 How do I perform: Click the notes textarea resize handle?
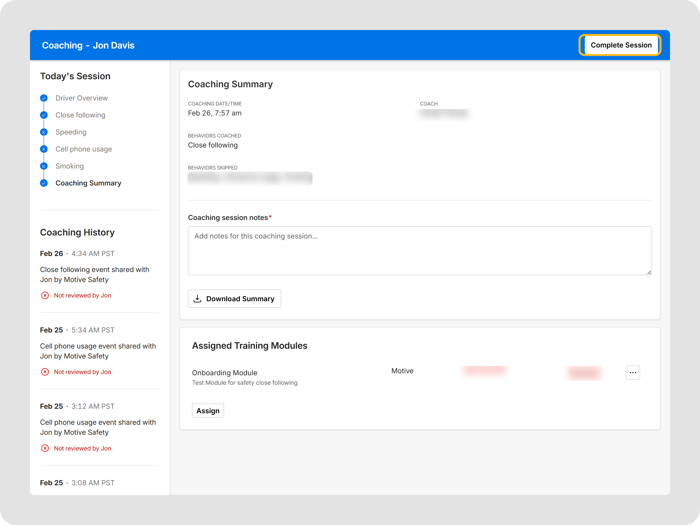[649, 272]
